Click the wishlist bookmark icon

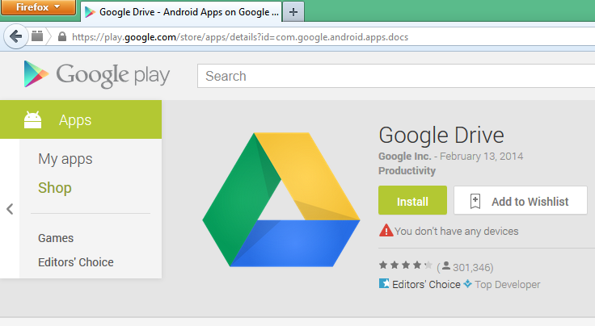click(475, 201)
